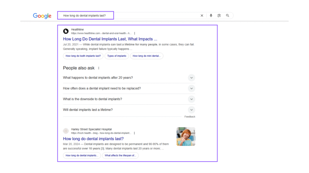Start voice search with the microphone icon

(x=211, y=16)
